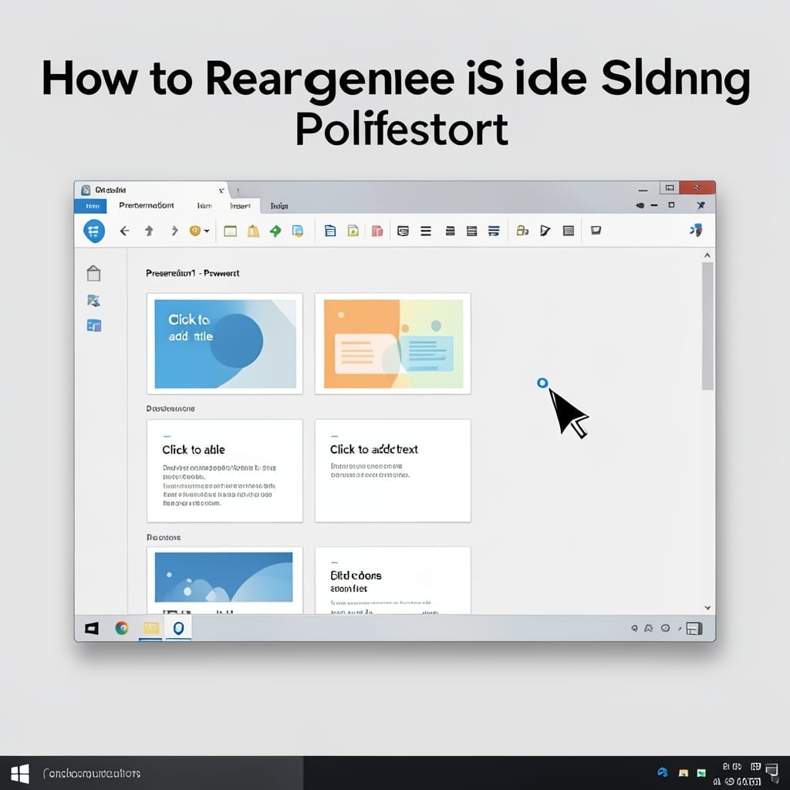Open Chrome from the inner taskbar

[121, 628]
